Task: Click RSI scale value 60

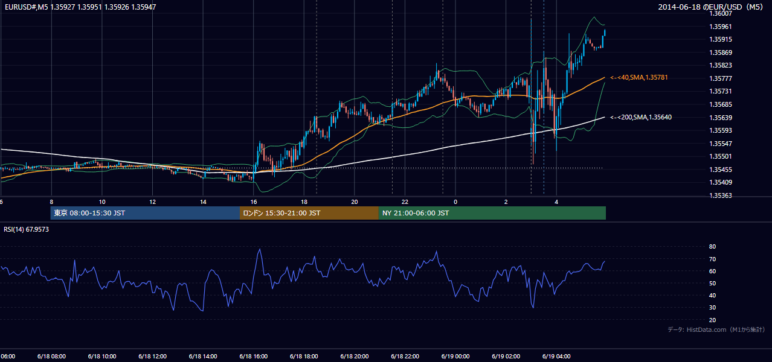Action: pyautogui.click(x=712, y=271)
